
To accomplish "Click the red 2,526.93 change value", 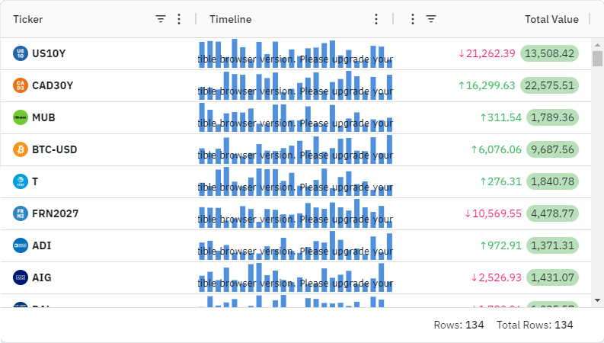I will click(496, 277).
